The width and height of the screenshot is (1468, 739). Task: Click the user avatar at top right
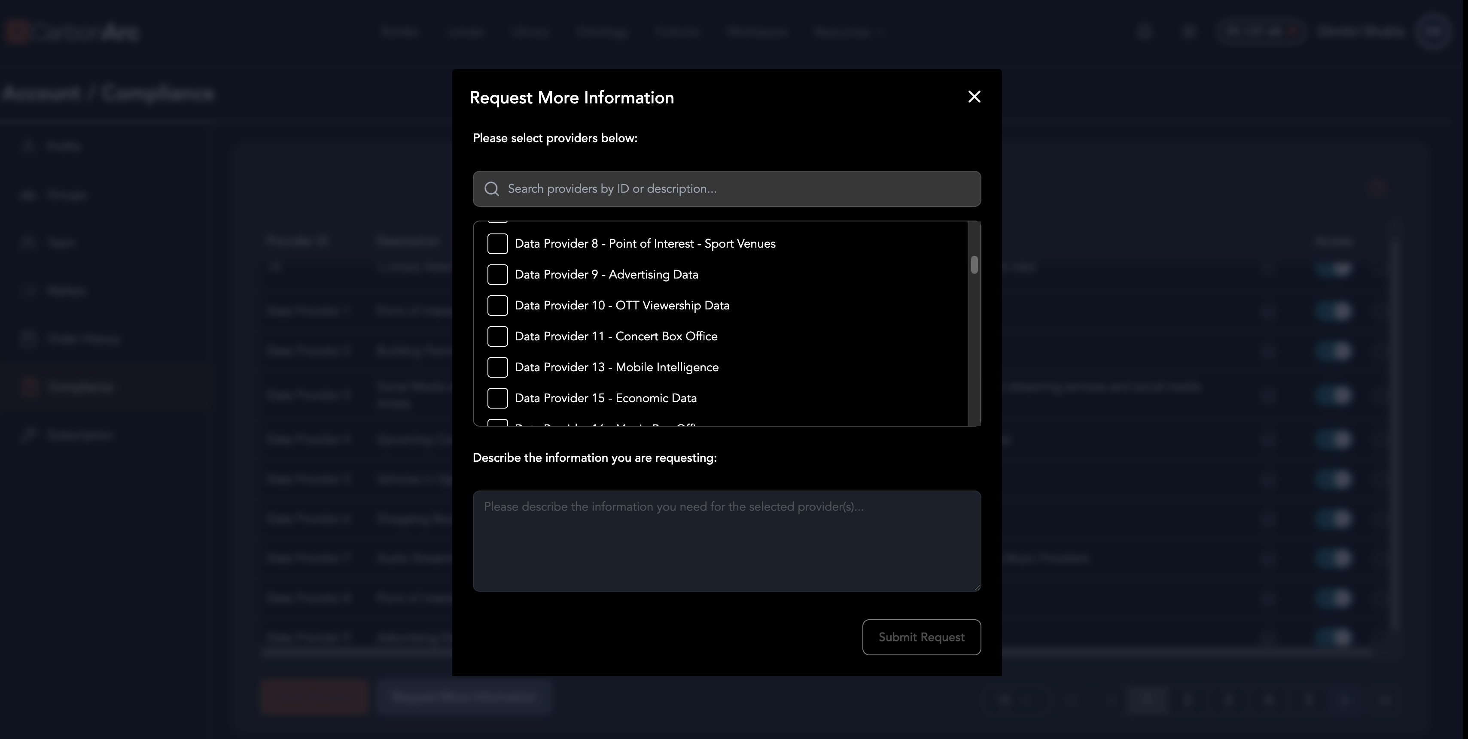(x=1433, y=32)
